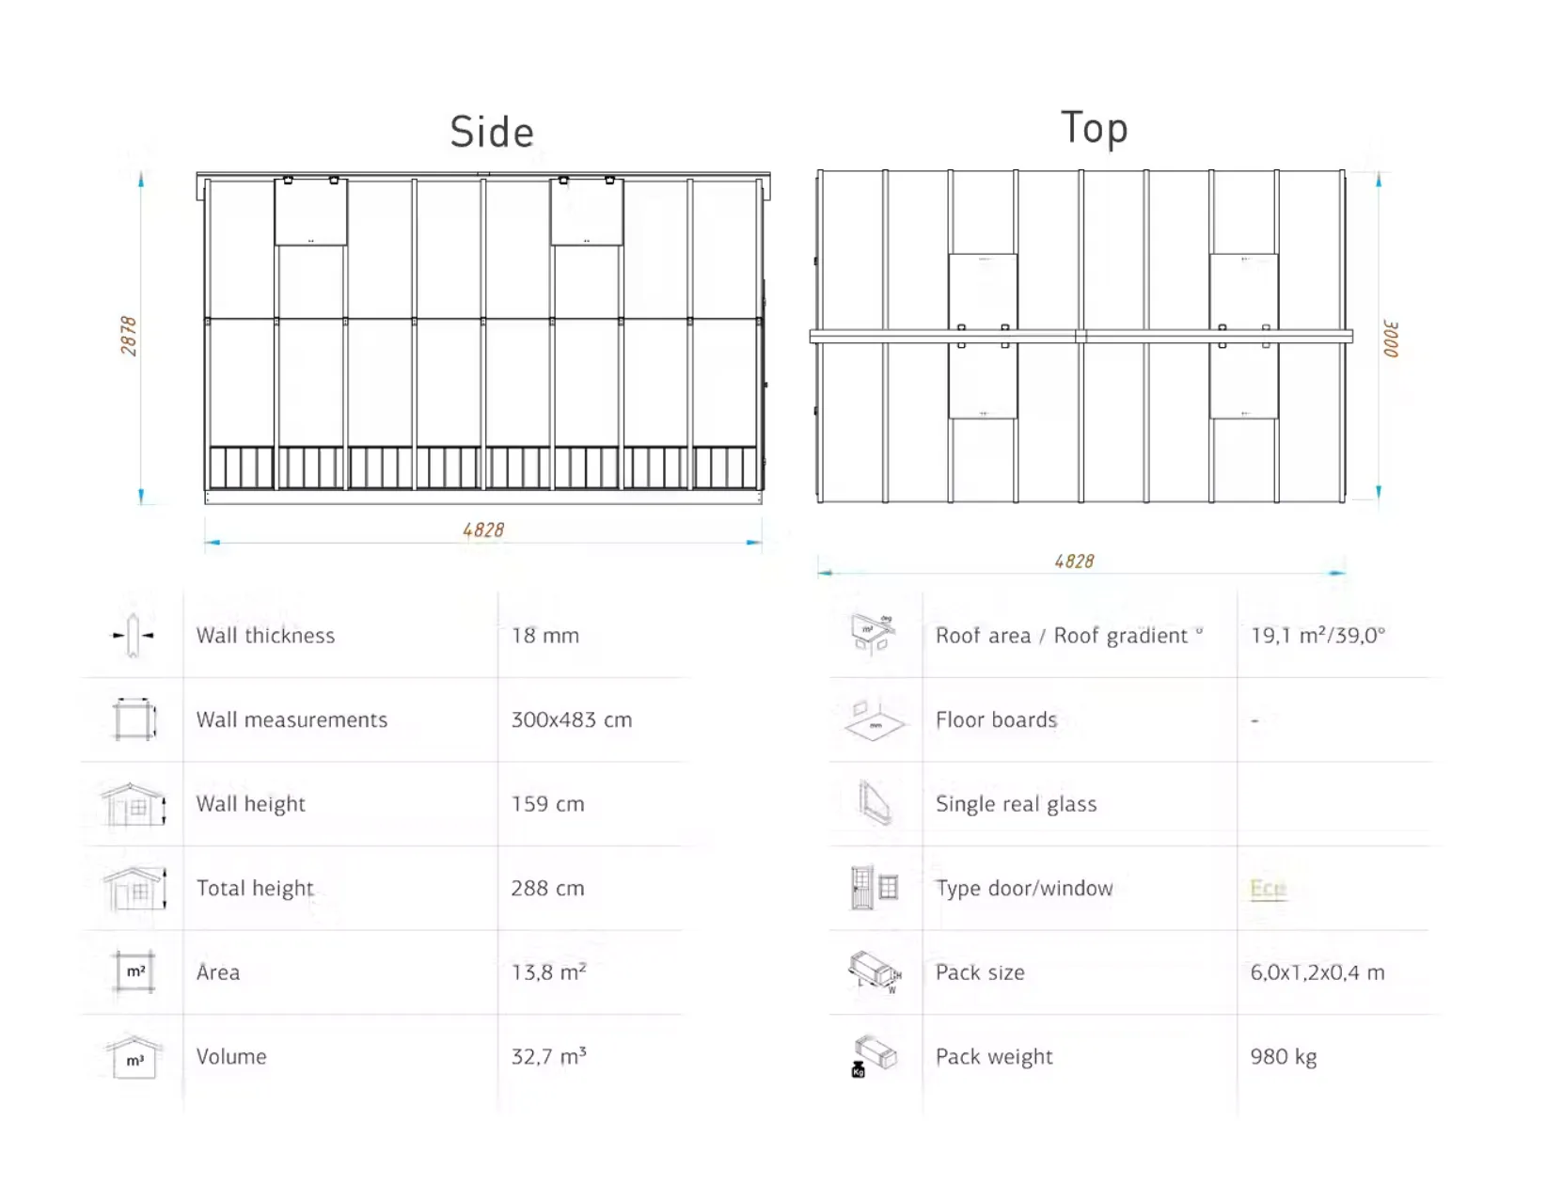Click the Roof area gradient icon
Screen dimensions: 1546x1200
tap(873, 634)
